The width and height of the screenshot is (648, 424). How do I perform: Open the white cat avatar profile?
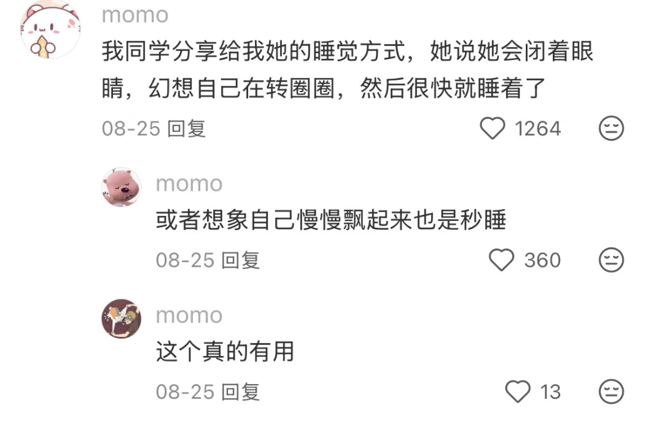50,29
